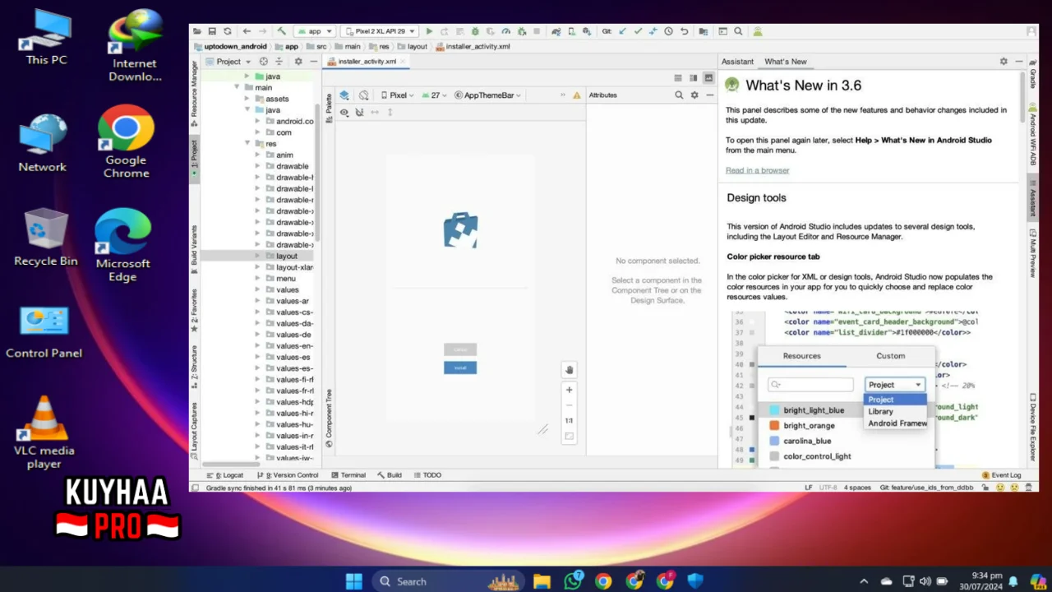Click the Sync Project with Gradle icon

click(x=556, y=31)
